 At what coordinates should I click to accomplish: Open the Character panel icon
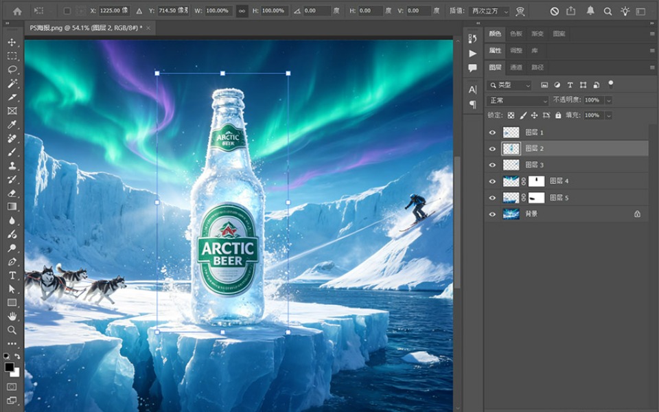tap(473, 89)
